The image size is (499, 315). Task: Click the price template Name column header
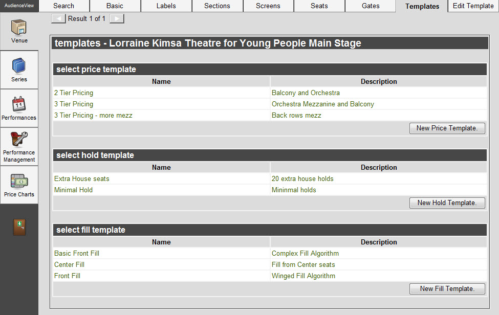click(161, 81)
